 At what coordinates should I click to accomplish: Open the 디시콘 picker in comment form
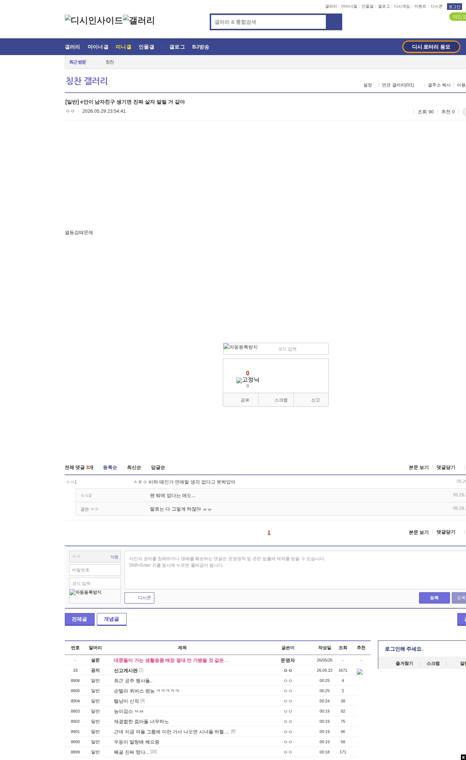[x=139, y=598]
